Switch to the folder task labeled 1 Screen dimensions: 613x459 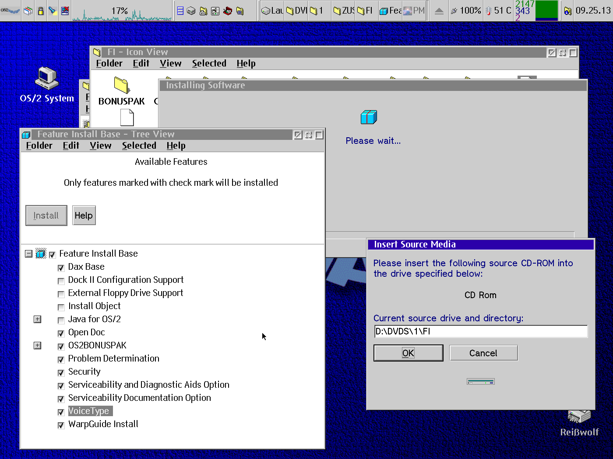coord(320,10)
